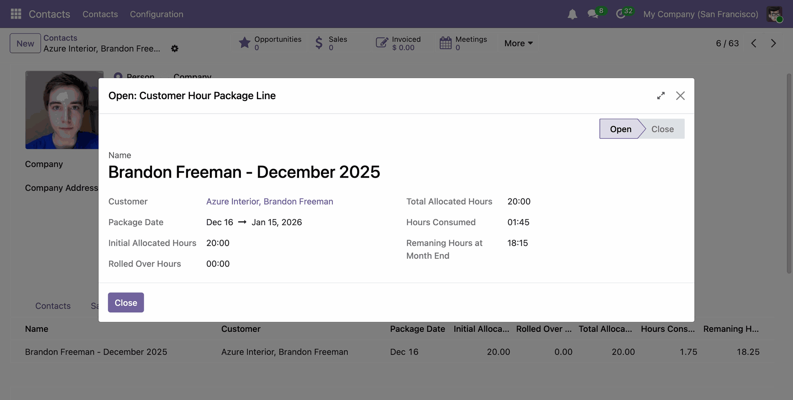Select the Person radio button
The image size is (793, 400).
click(x=118, y=76)
